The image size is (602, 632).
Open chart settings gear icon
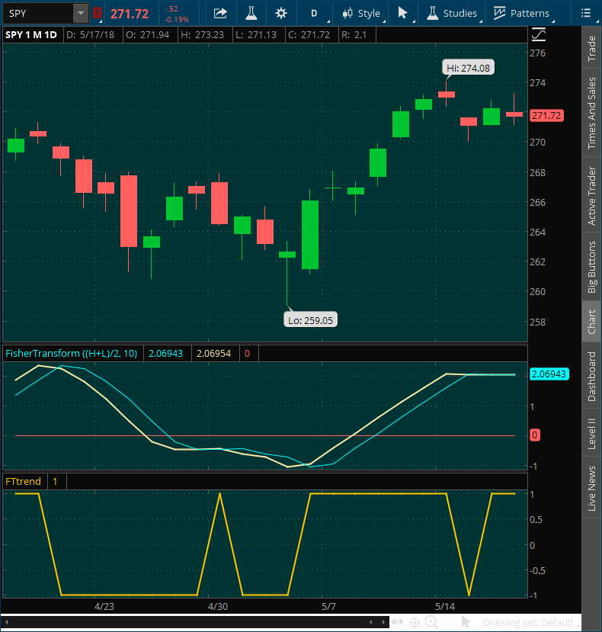[281, 13]
